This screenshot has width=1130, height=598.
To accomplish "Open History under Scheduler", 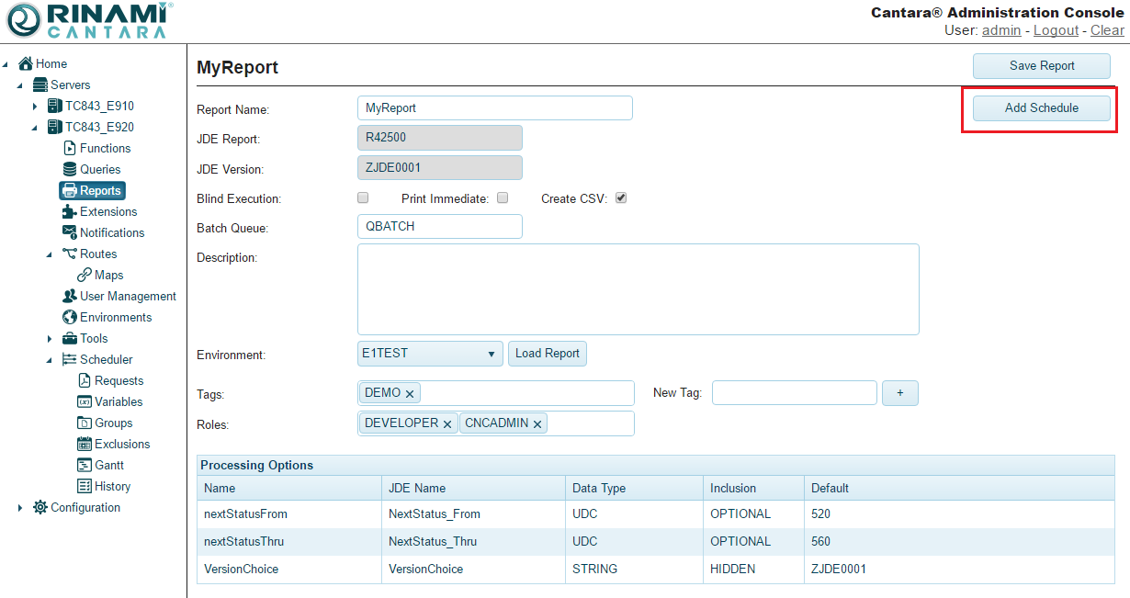I will (x=112, y=486).
